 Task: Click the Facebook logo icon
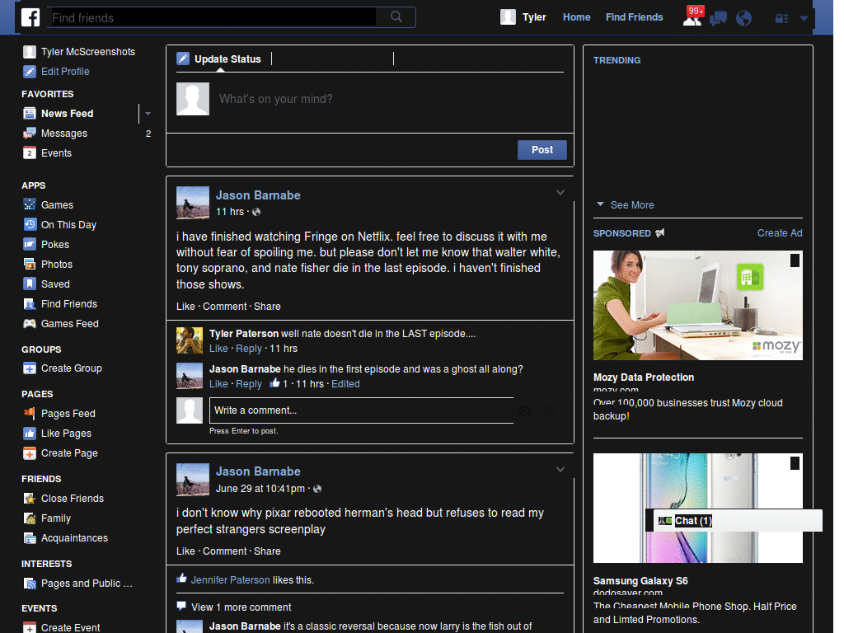click(x=30, y=17)
